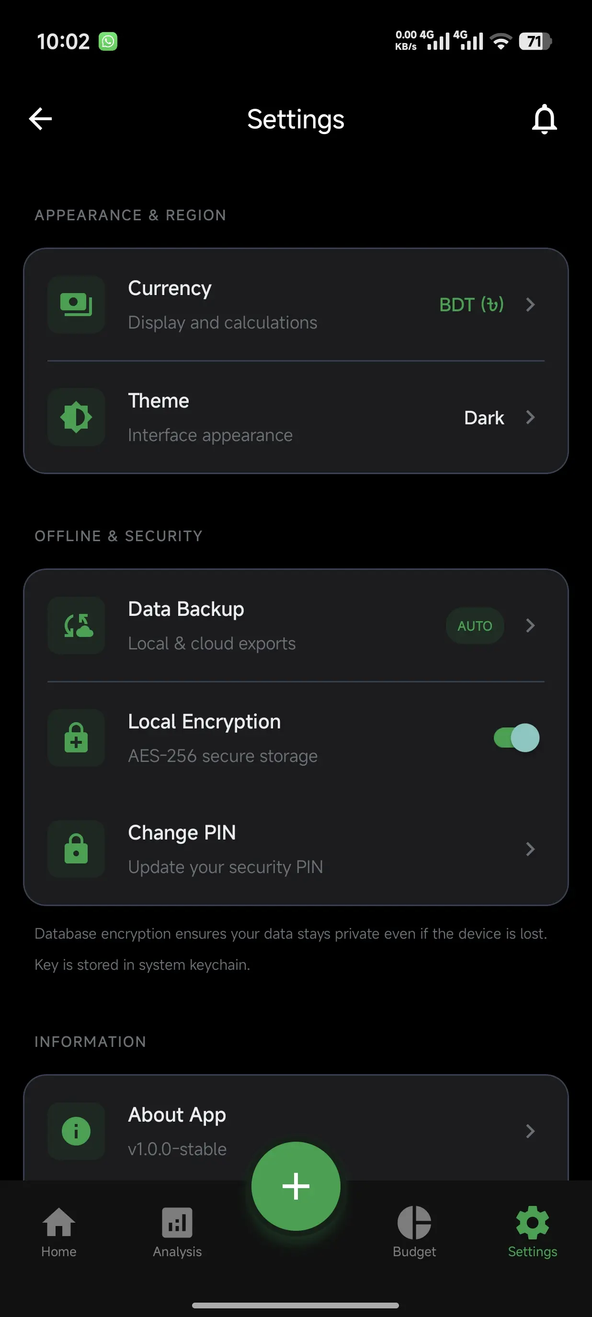592x1317 pixels.
Task: Tap the AUTO badge on Data Backup
Action: point(475,625)
